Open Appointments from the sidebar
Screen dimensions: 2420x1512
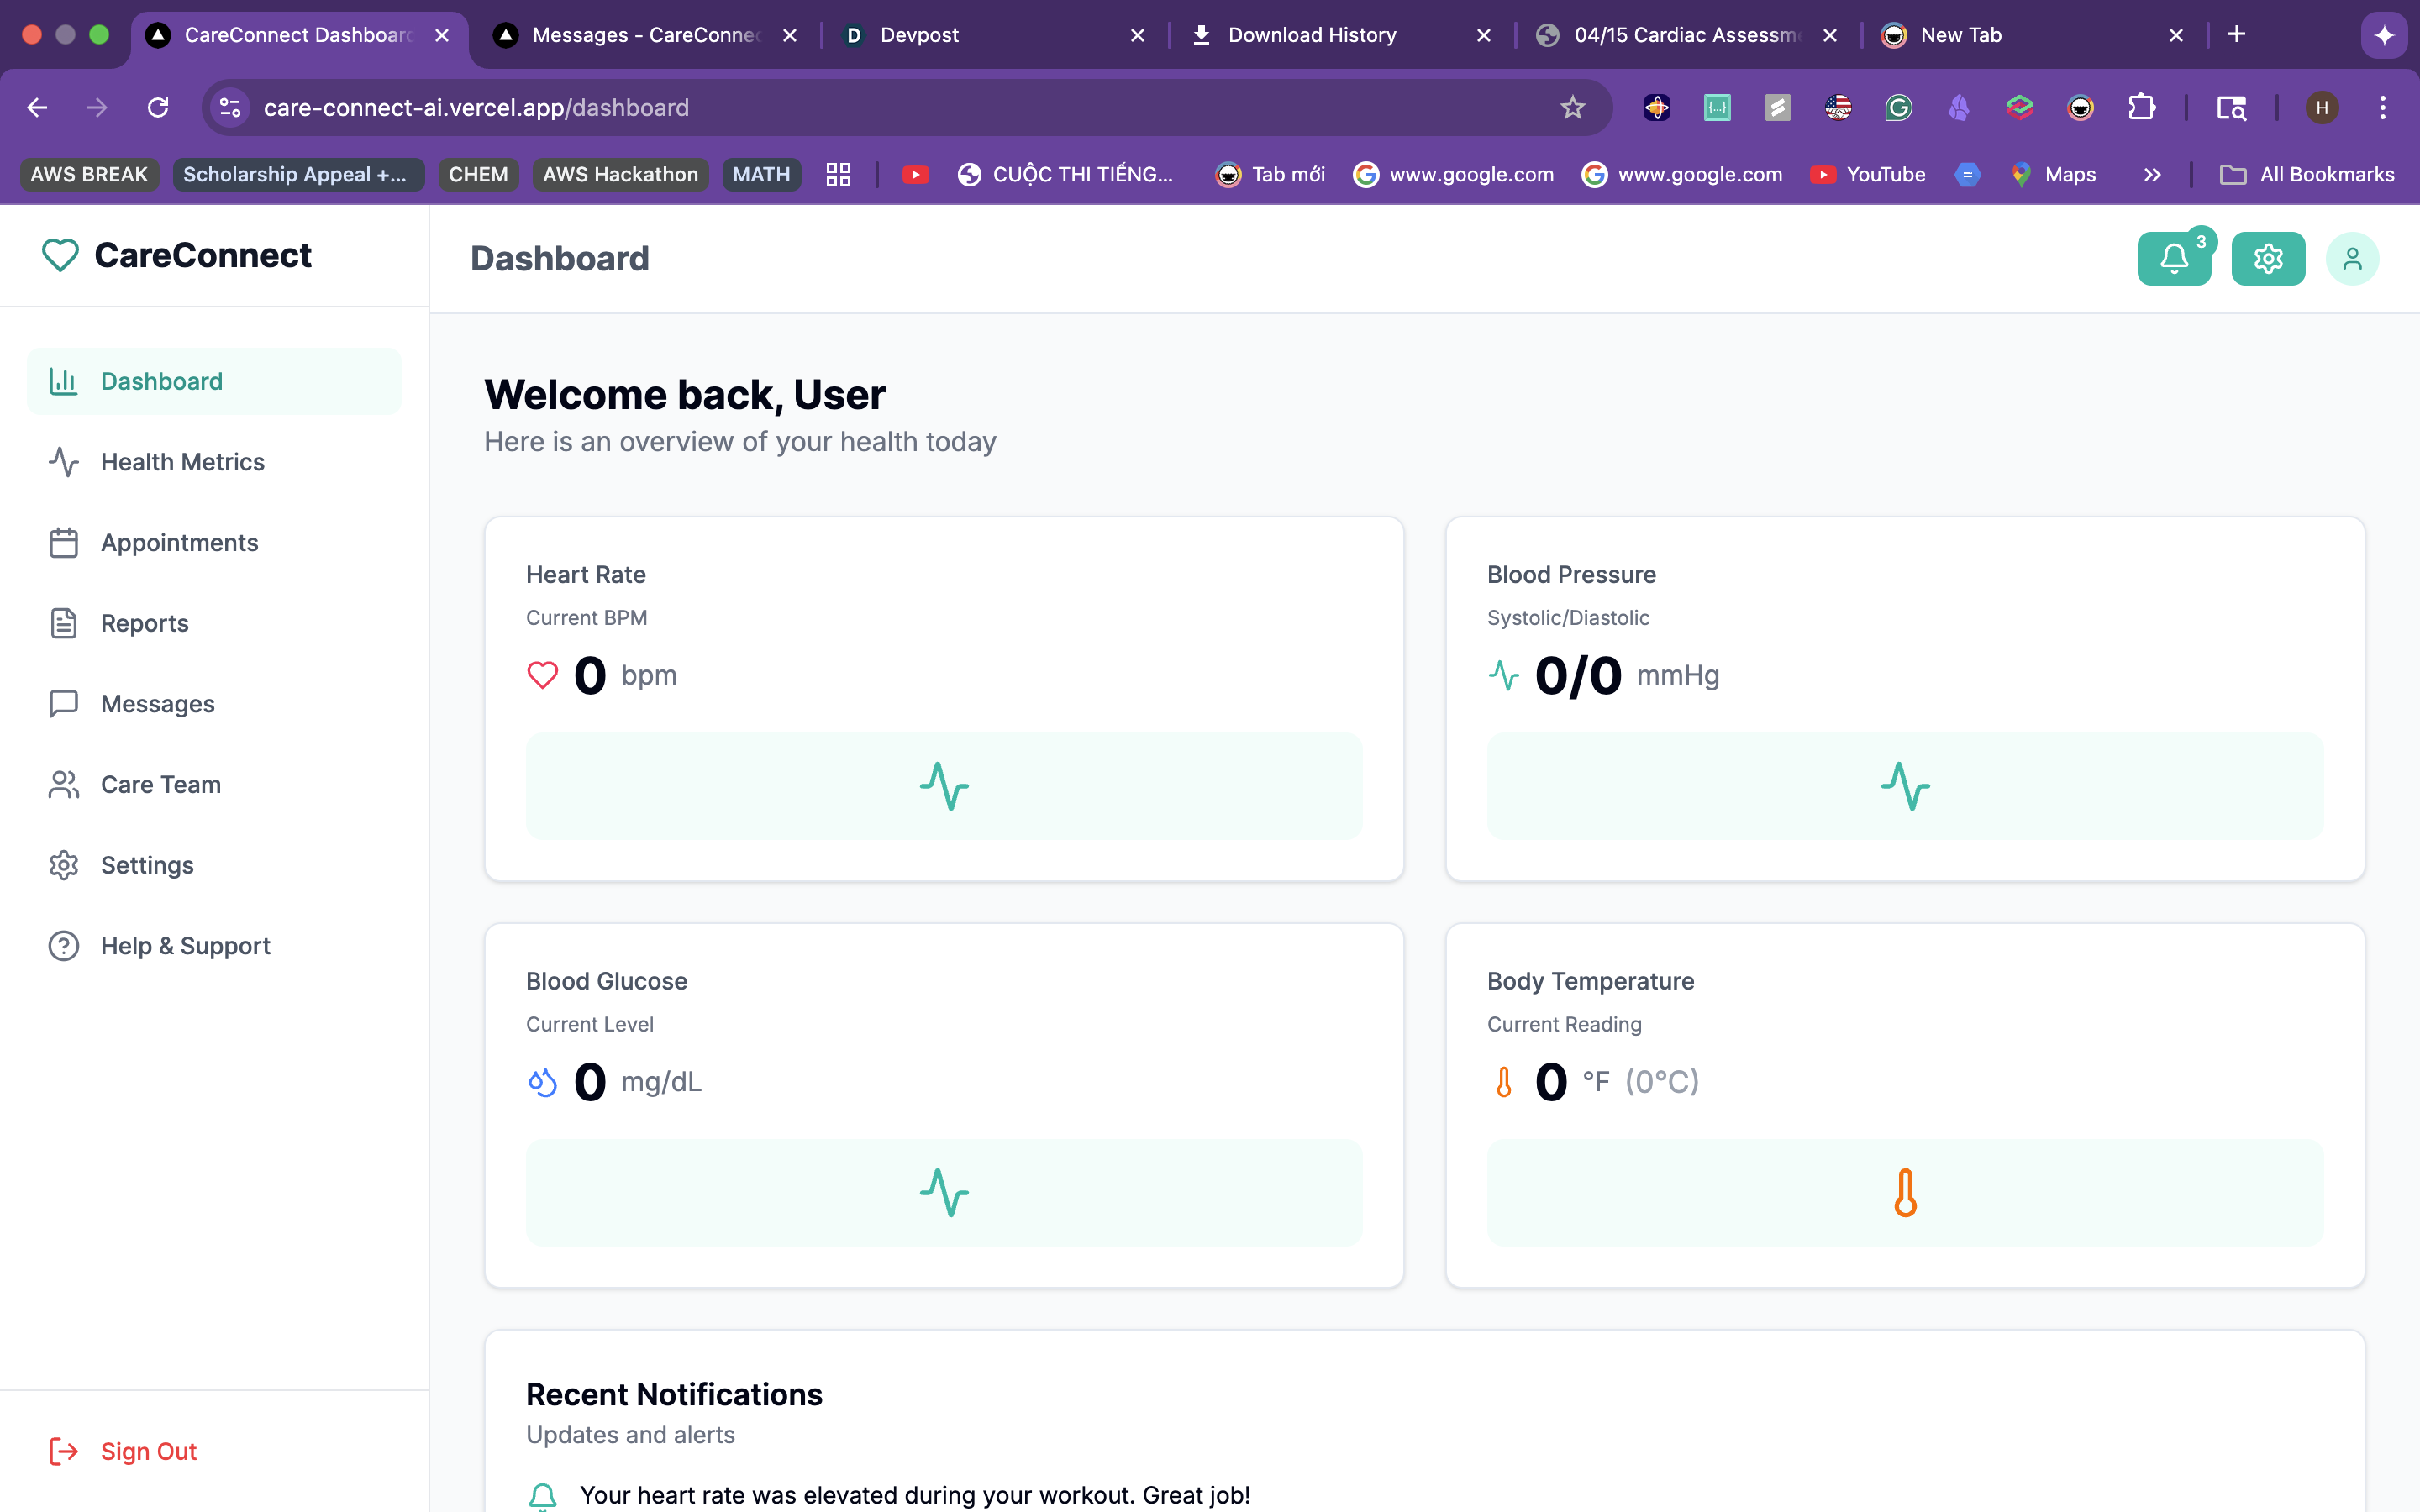click(x=179, y=543)
